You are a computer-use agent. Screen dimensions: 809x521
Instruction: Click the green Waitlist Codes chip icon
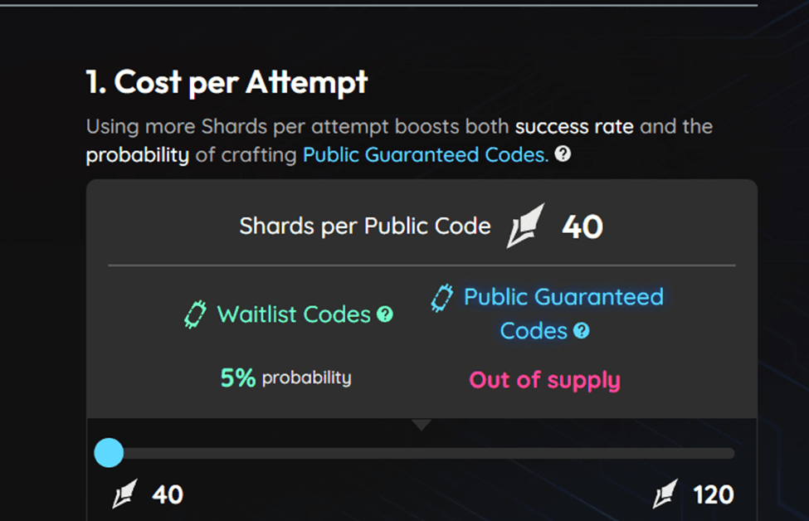click(196, 314)
